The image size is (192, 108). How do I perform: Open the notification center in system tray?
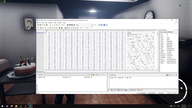tap(189, 106)
